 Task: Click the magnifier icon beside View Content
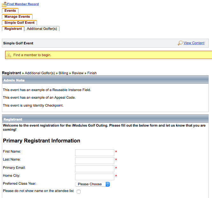pos(180,43)
